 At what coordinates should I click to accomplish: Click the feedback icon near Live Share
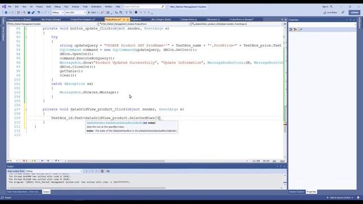click(x=343, y=12)
